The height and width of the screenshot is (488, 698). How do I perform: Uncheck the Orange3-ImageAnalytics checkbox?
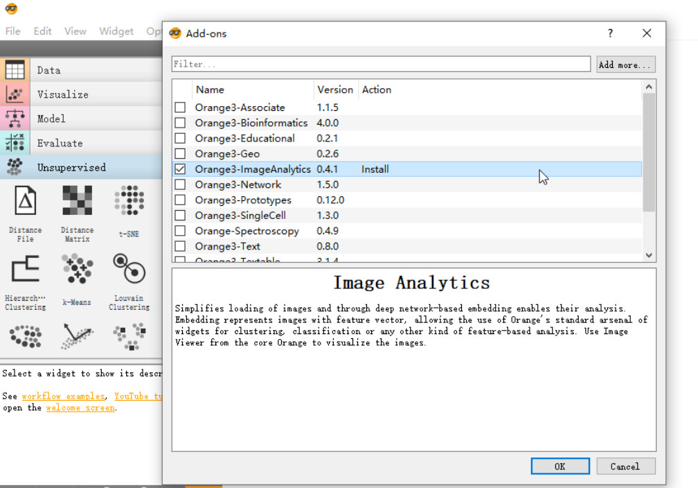coord(180,169)
